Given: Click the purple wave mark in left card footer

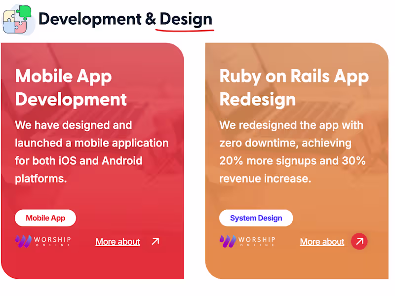Looking at the screenshot, I should tap(22, 241).
